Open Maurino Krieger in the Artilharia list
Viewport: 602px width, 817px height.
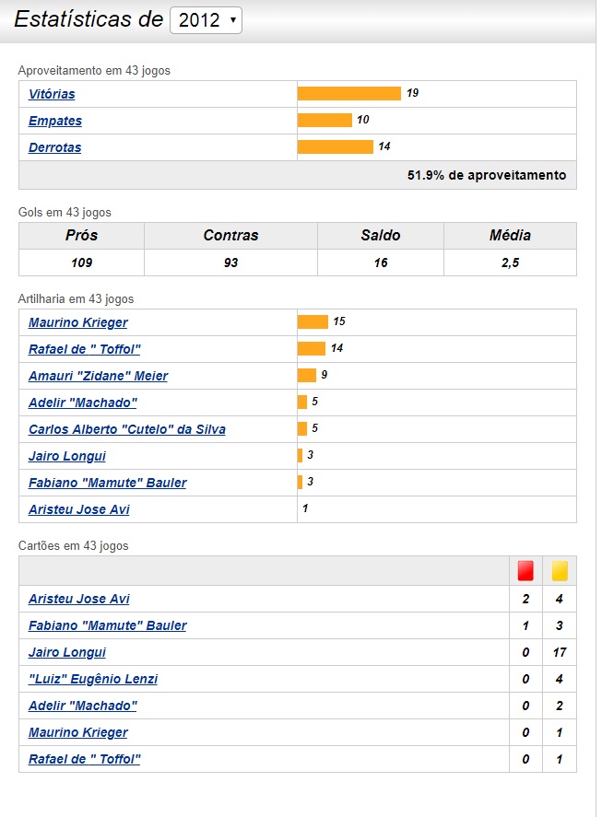pyautogui.click(x=78, y=322)
